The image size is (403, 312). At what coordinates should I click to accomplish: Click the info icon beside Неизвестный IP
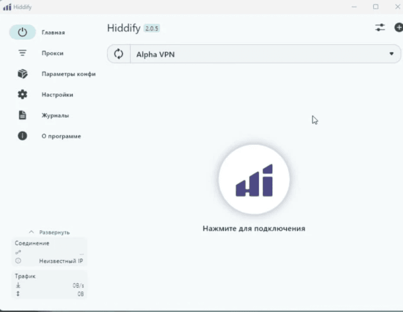coord(18,261)
